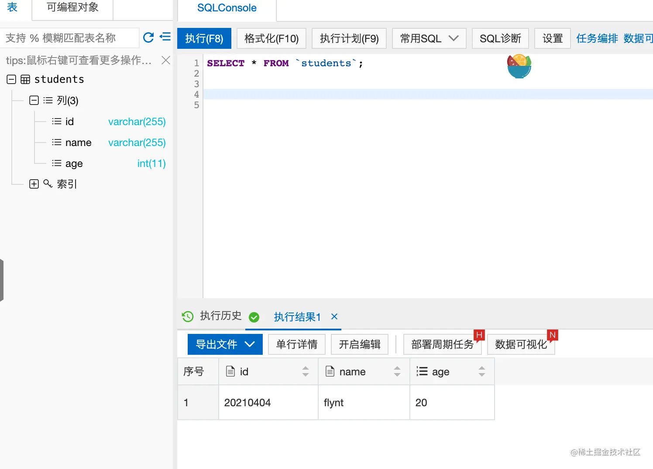This screenshot has width=653, height=469.
Task: Switch to the 可编程对象 tab
Action: tap(72, 7)
